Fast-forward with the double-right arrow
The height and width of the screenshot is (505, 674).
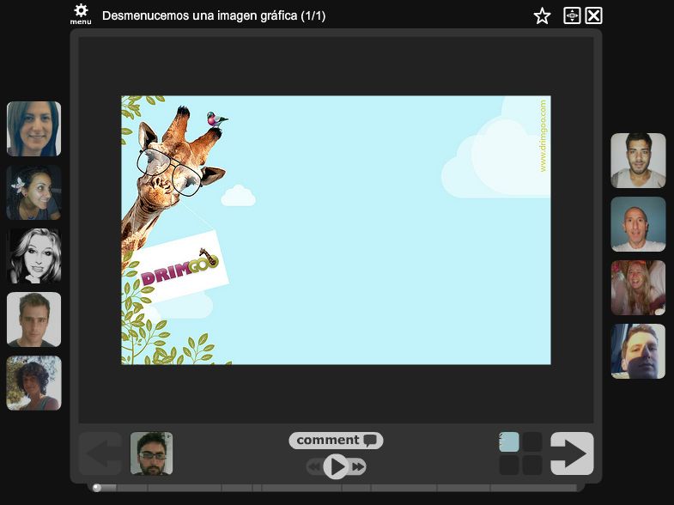pyautogui.click(x=358, y=466)
